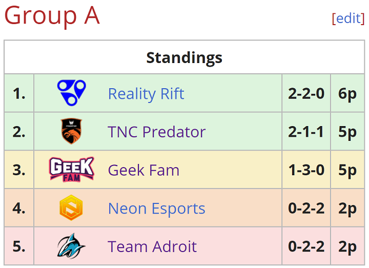Viewport: 369px width, 268px height.
Task: Select TNC Predator's 2-1-1 record cell
Action: tap(306, 131)
